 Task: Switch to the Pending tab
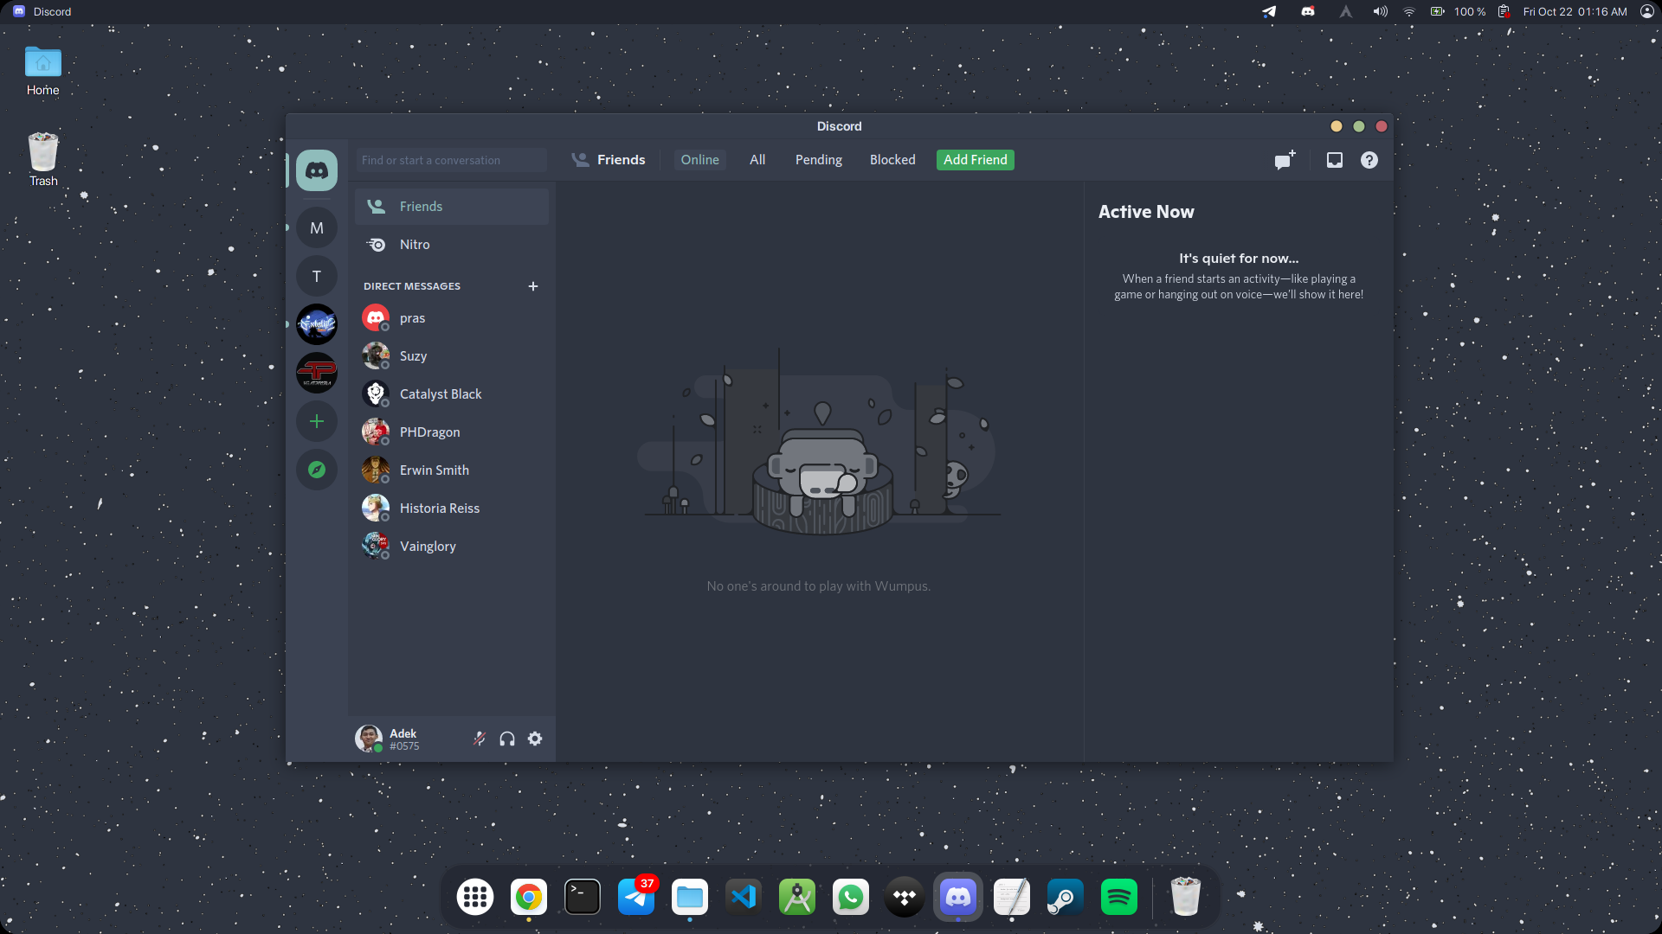pos(818,160)
